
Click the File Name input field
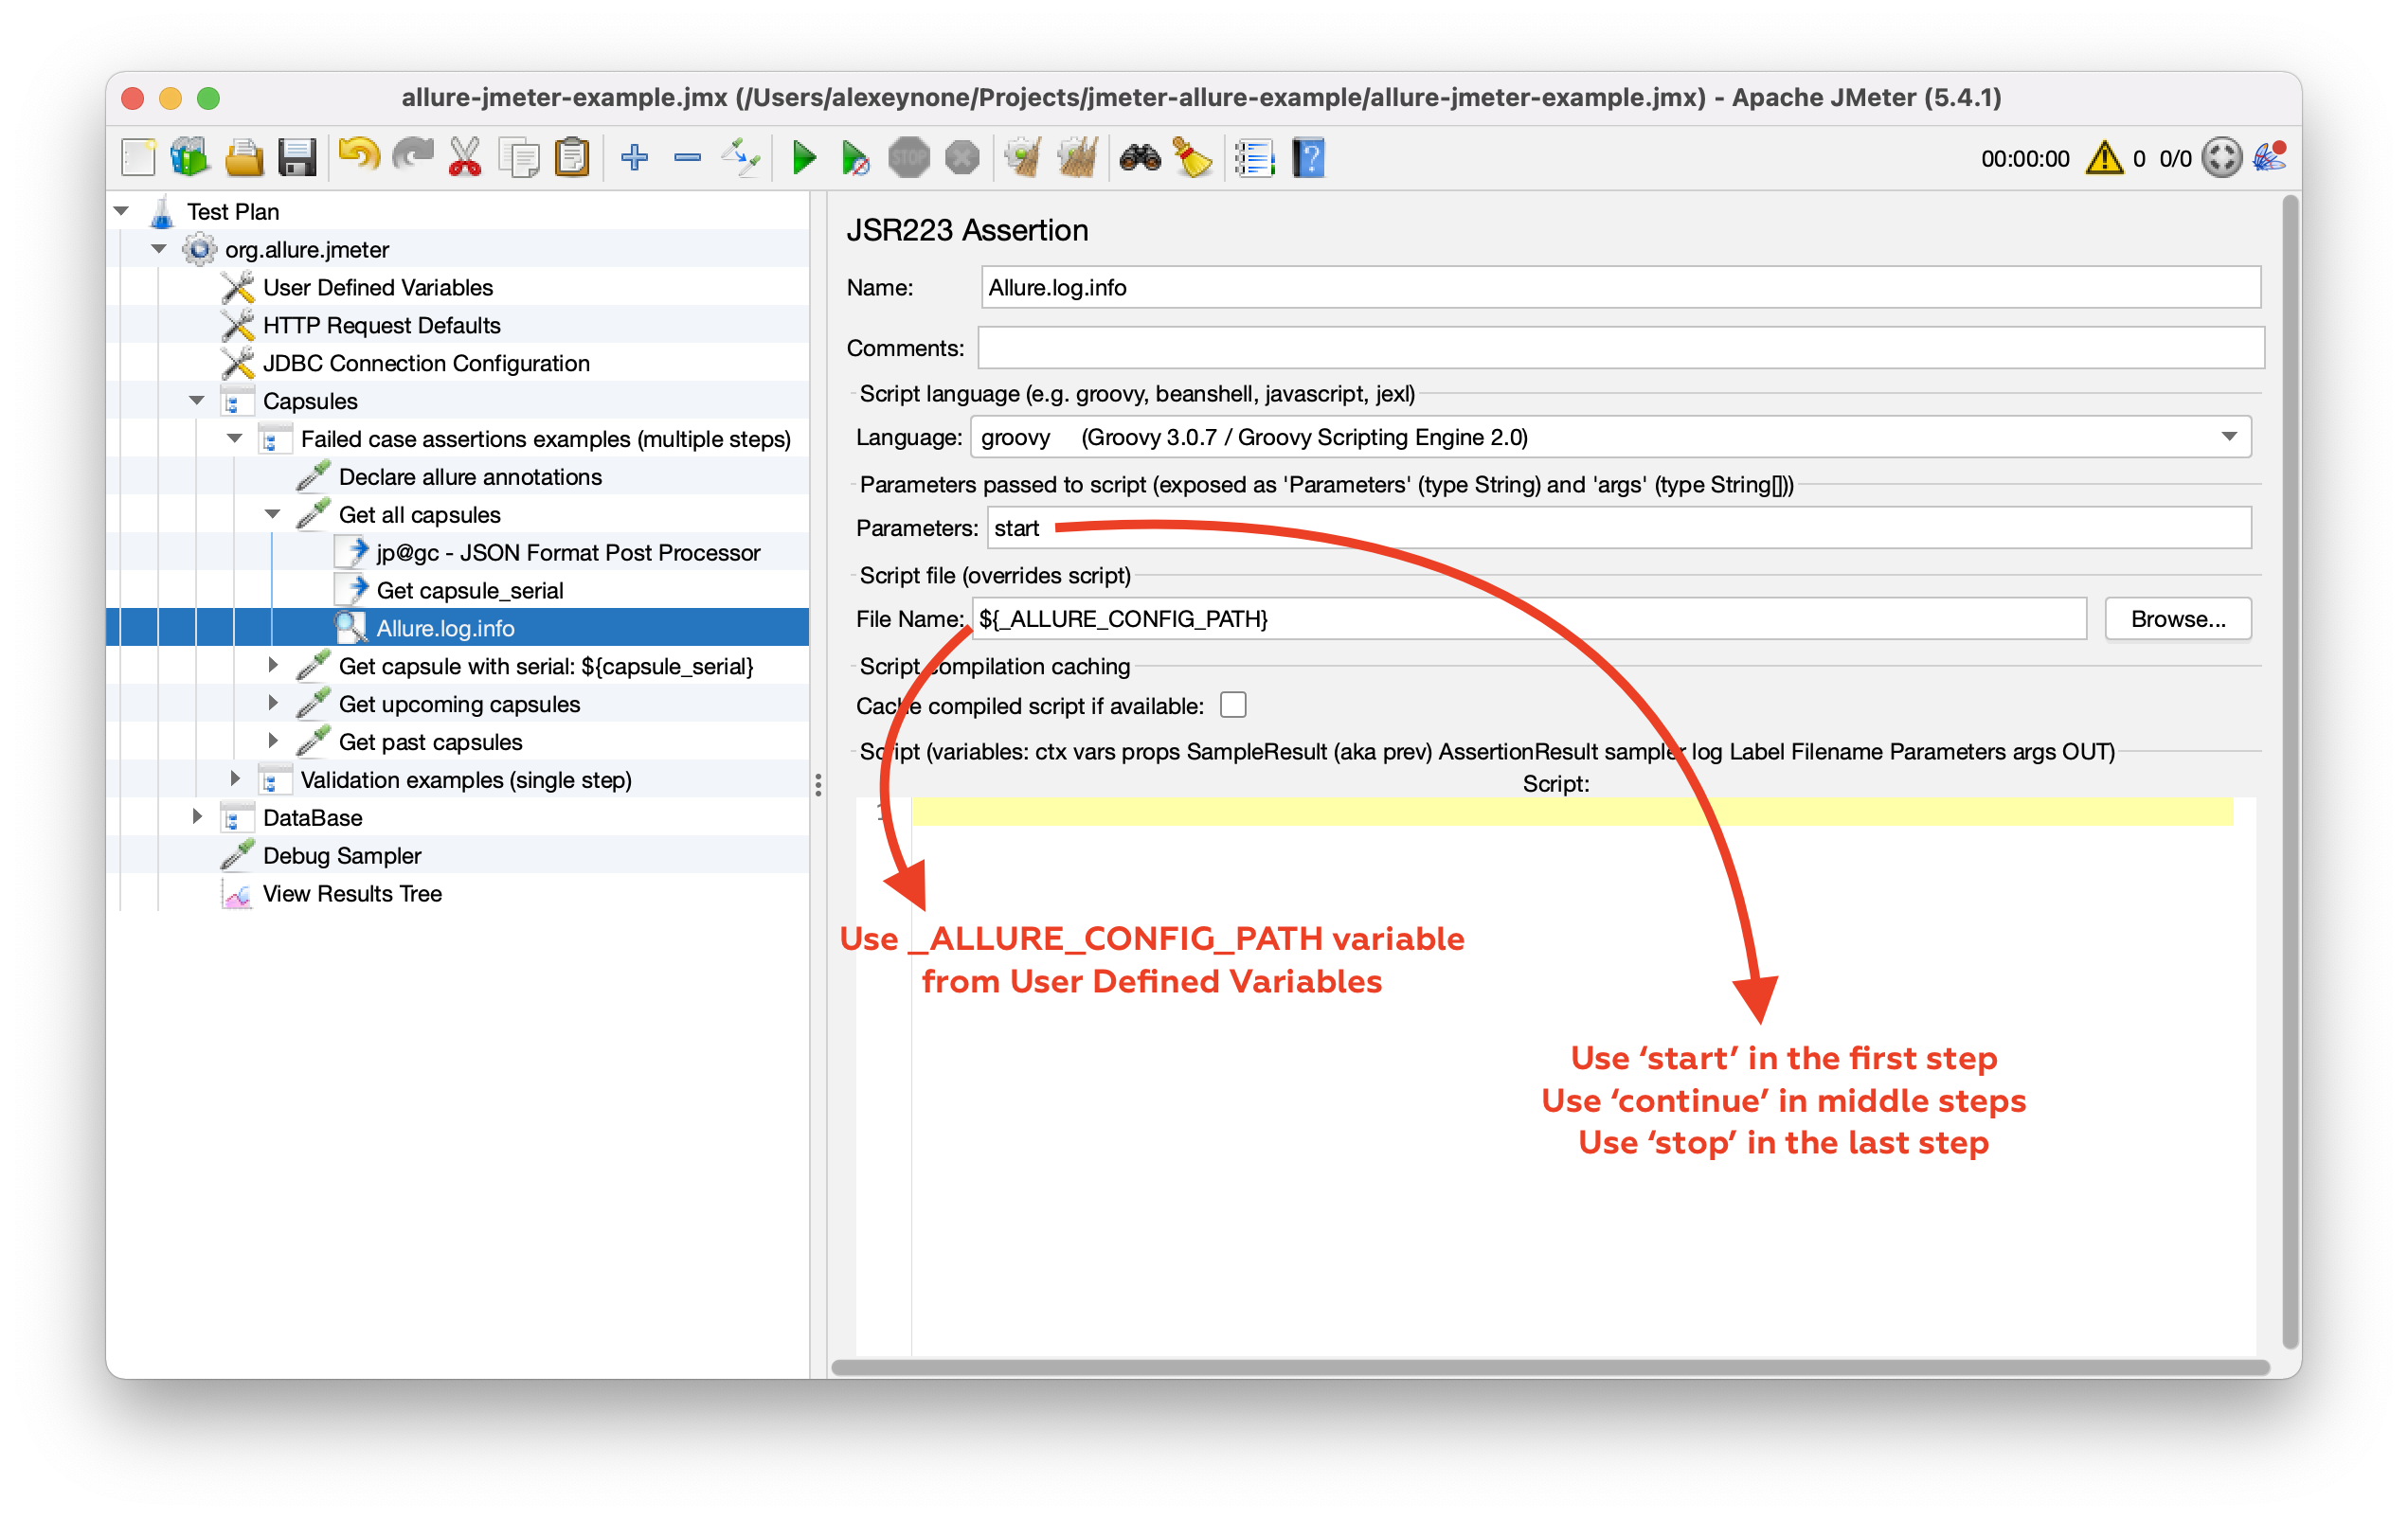1528,619
